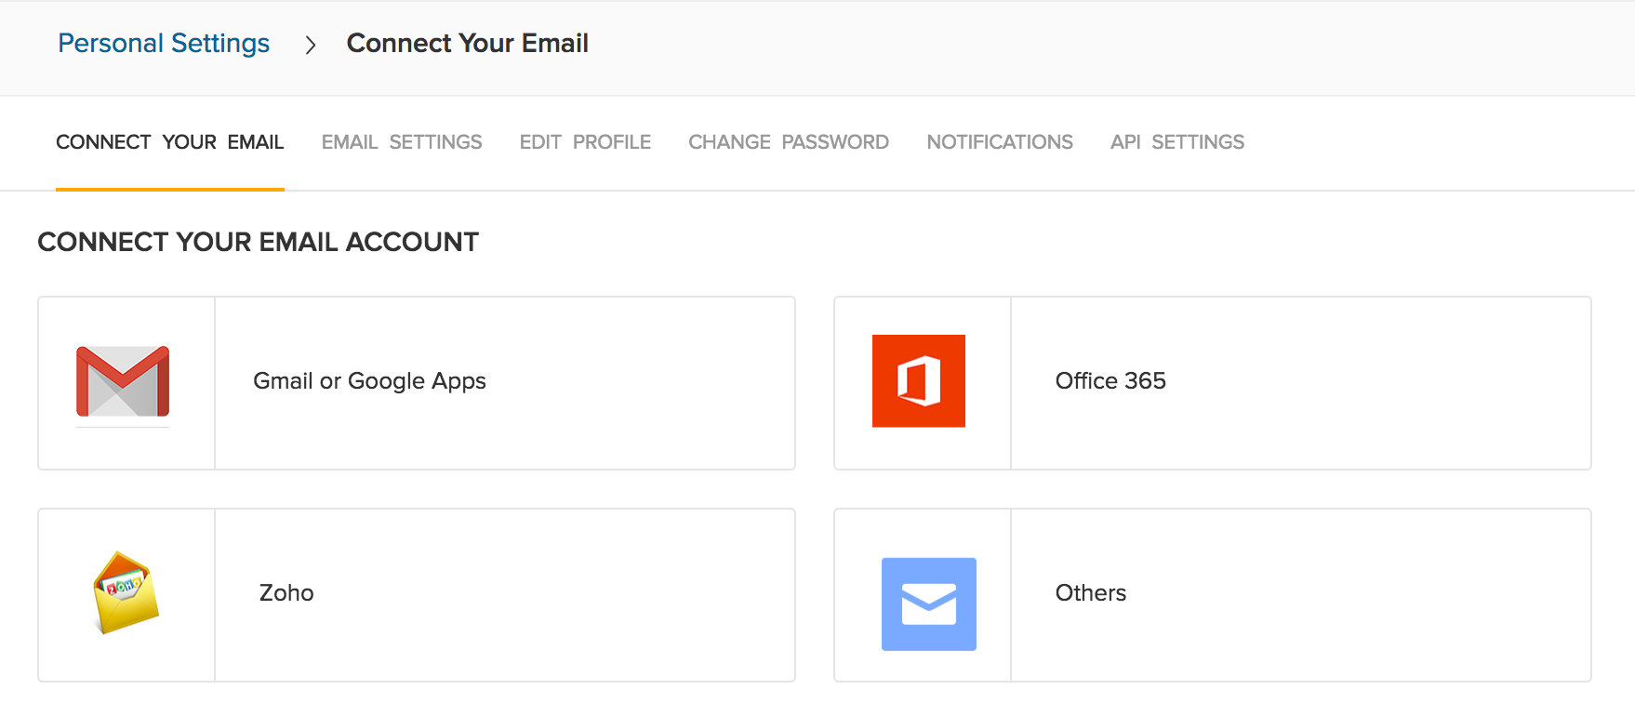This screenshot has height=716, width=1635.
Task: Choose the Others label
Action: [x=1091, y=593]
